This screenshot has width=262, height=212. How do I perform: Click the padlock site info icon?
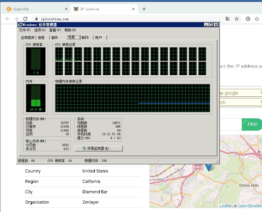[x=37, y=19]
